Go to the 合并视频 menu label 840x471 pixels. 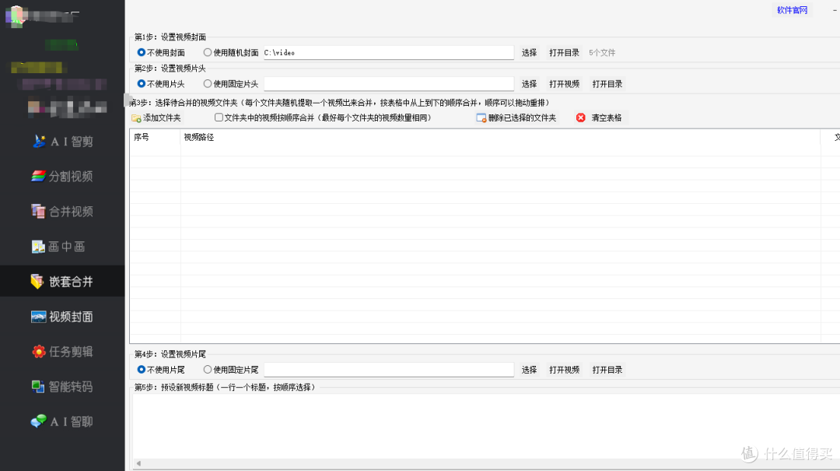point(71,211)
